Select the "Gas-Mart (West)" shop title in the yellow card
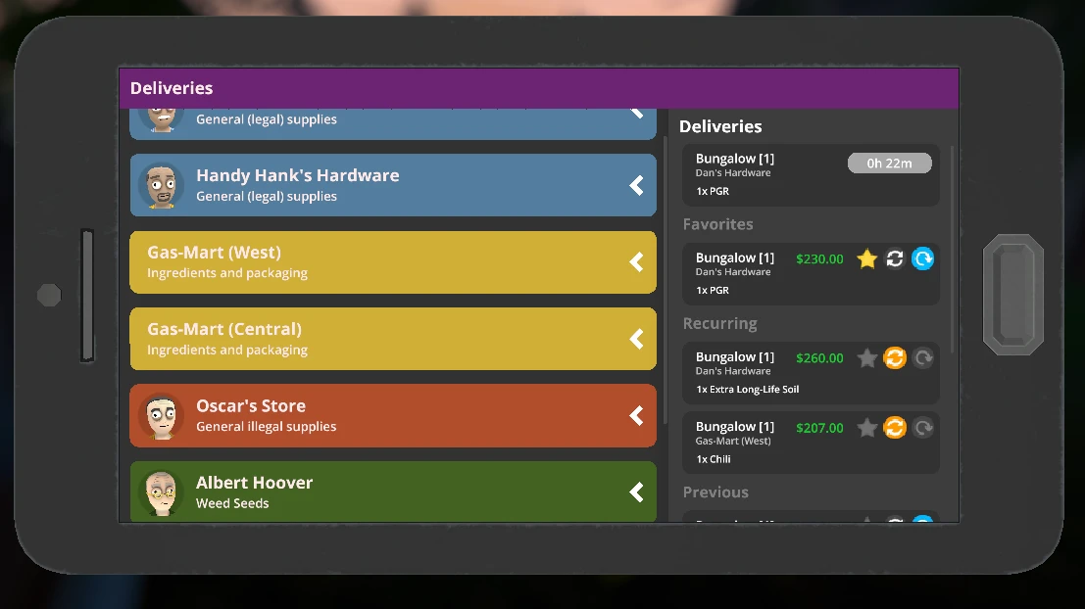Image resolution: width=1085 pixels, height=609 pixels. [x=214, y=253]
